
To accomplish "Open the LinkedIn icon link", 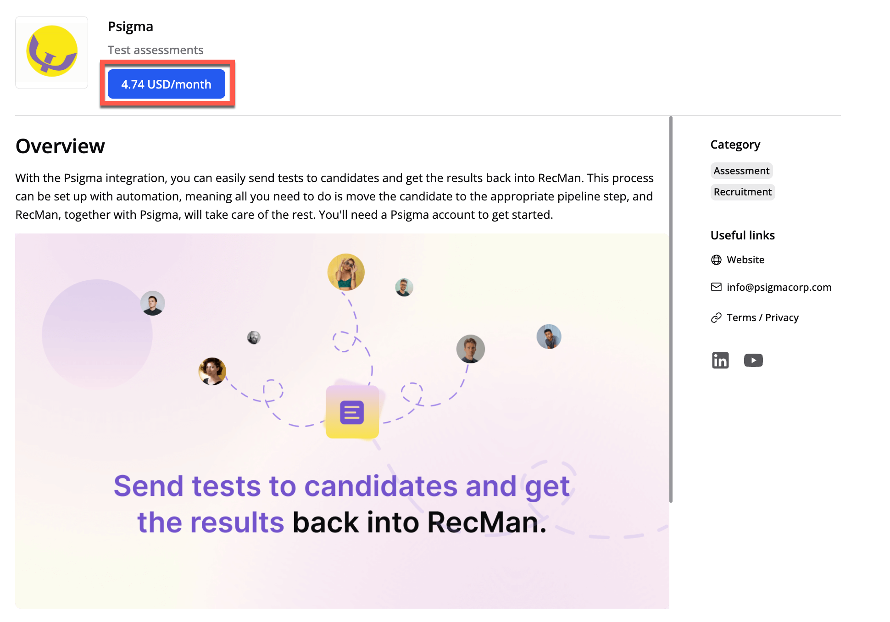I will click(720, 360).
